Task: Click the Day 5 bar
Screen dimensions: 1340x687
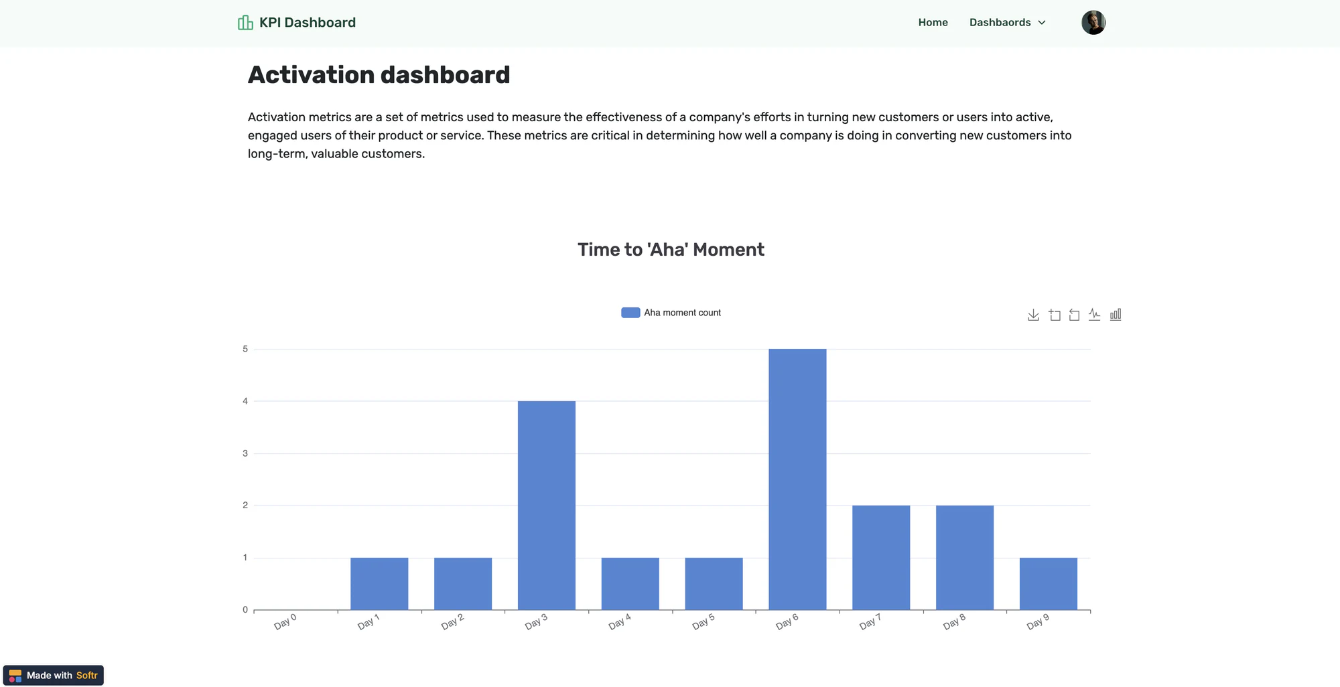Action: [714, 584]
